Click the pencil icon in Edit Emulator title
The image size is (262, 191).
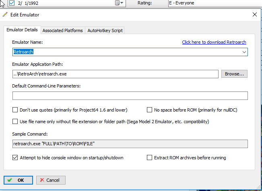click(x=5, y=14)
